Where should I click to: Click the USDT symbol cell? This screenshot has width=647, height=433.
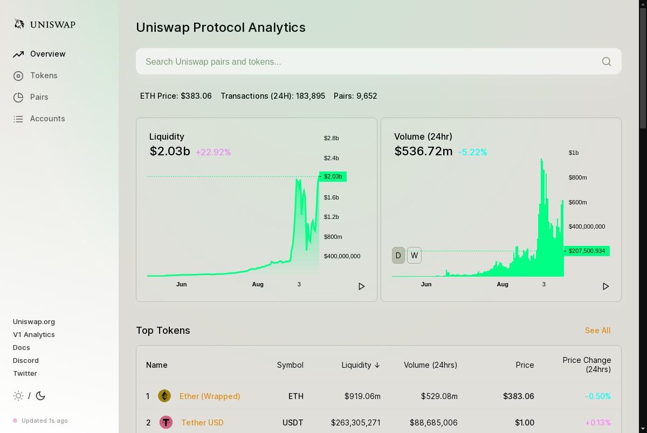(293, 423)
